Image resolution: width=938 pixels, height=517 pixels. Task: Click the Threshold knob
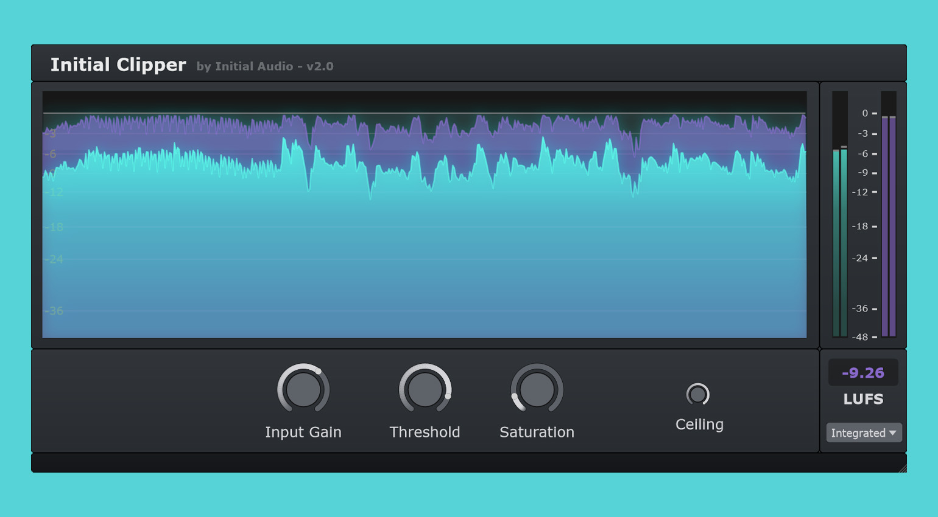pos(425,389)
